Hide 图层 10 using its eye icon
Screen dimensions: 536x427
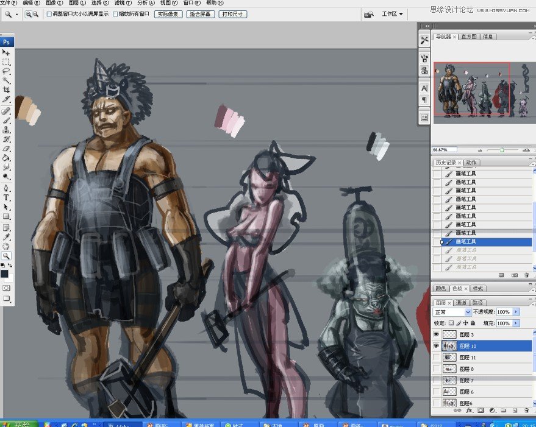pyautogui.click(x=436, y=346)
